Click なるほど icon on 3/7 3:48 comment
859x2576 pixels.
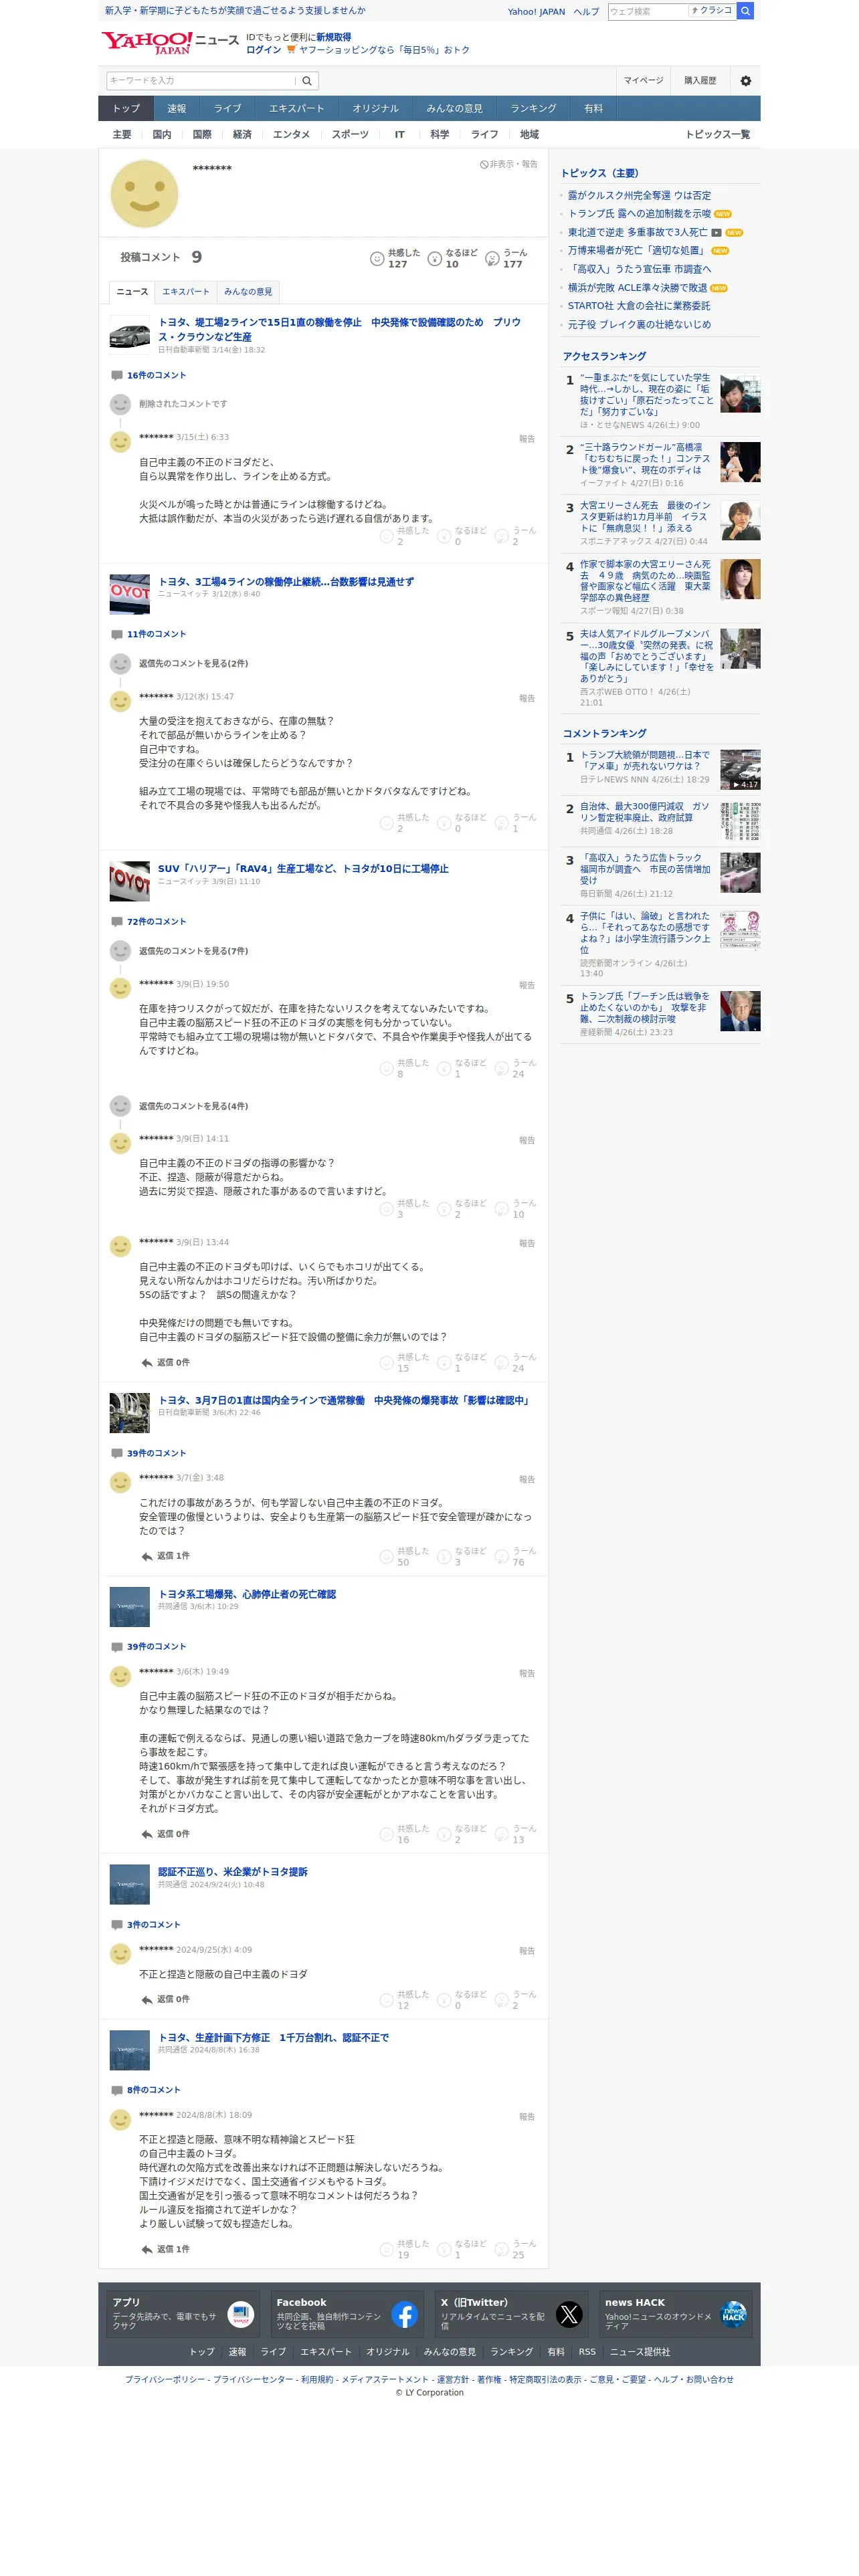coord(444,1556)
